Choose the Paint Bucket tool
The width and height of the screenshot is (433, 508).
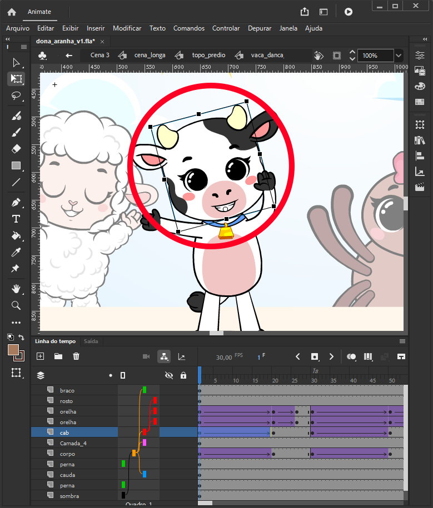[x=16, y=235]
